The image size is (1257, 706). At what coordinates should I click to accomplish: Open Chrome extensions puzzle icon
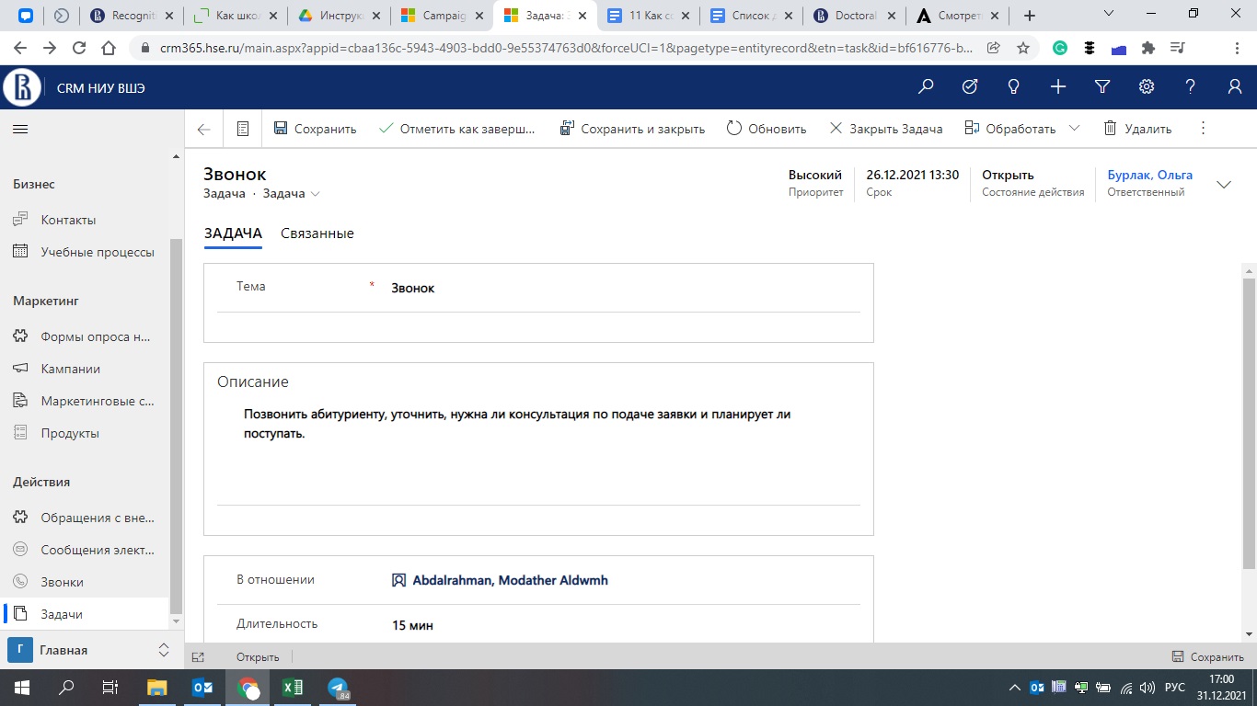coord(1147,48)
